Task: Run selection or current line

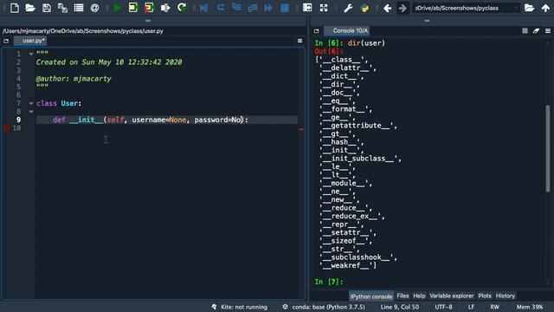Action: click(165, 8)
